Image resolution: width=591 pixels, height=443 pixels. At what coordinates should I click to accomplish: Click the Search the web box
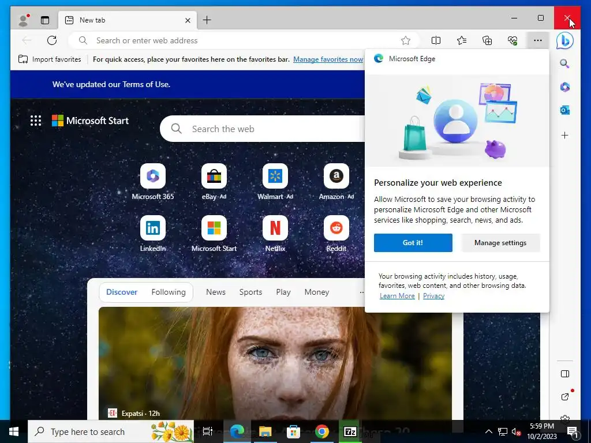264,129
